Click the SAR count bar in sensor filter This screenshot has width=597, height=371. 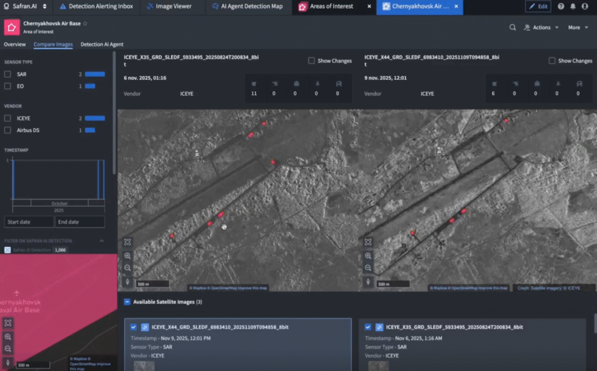tap(95, 74)
